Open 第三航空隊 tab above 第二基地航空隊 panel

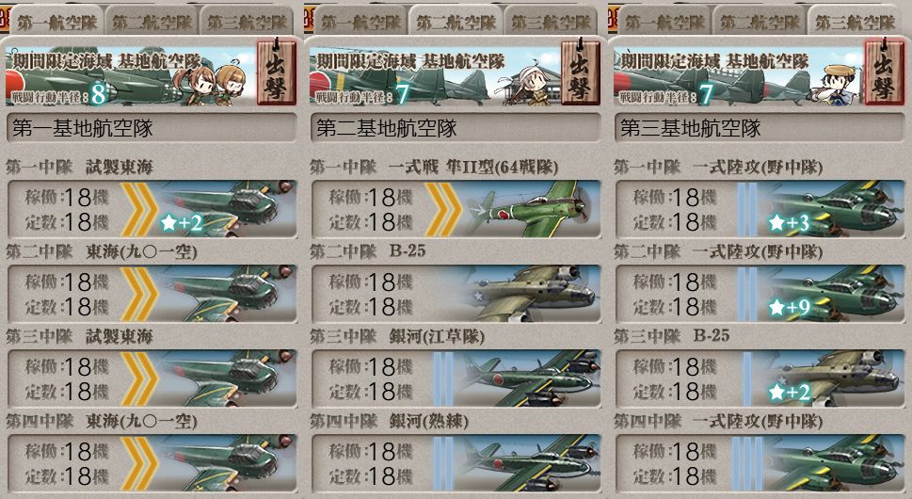tap(551, 22)
